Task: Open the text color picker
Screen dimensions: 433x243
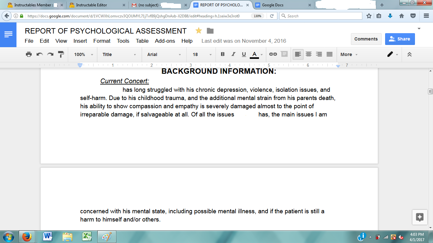Action: [x=256, y=54]
